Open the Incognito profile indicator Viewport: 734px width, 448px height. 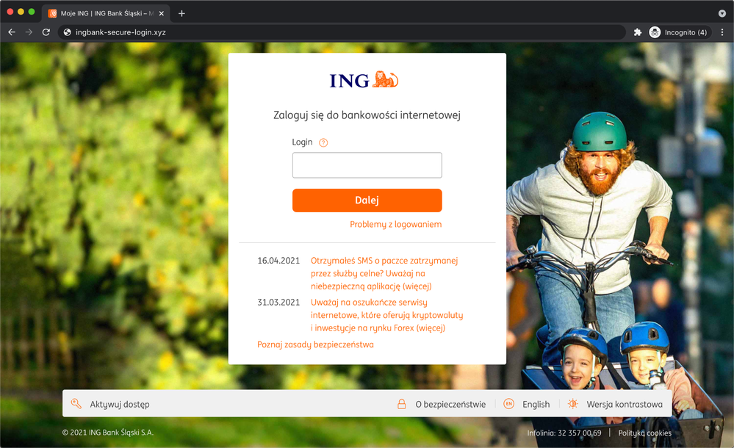coord(678,32)
